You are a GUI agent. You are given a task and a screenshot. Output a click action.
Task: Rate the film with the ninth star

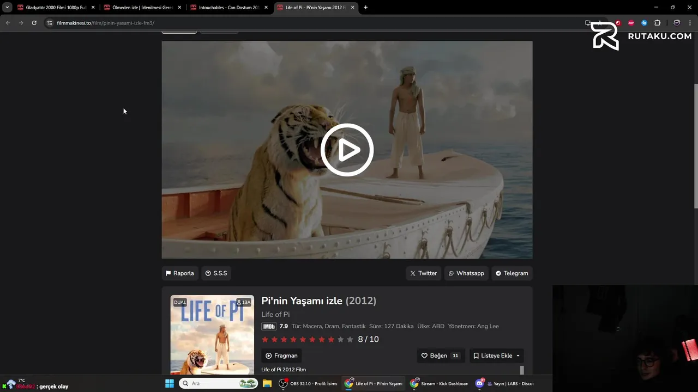[341, 339]
